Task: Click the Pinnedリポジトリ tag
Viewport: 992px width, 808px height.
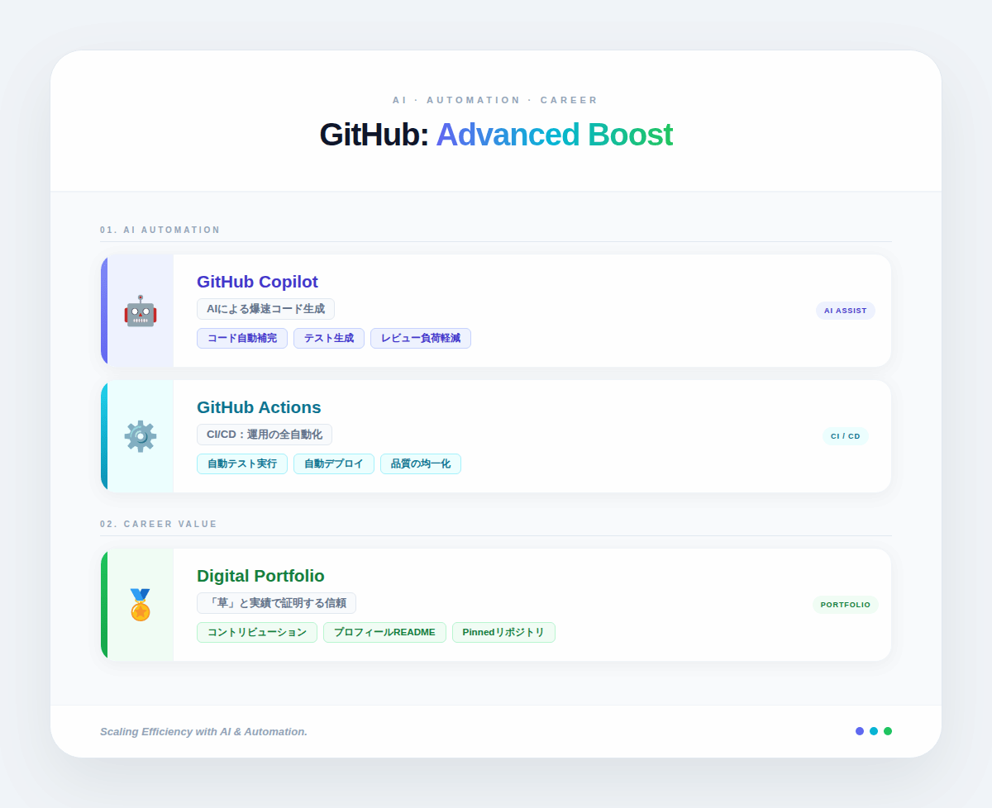Action: pos(503,632)
